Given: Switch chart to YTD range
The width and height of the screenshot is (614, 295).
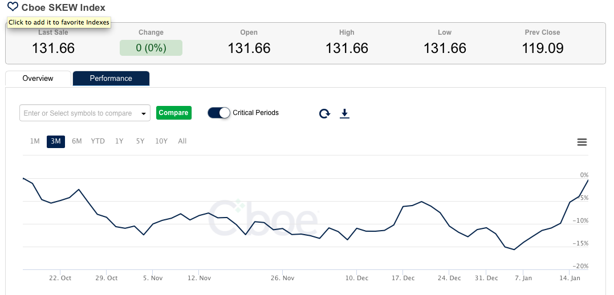Looking at the screenshot, I should (98, 141).
